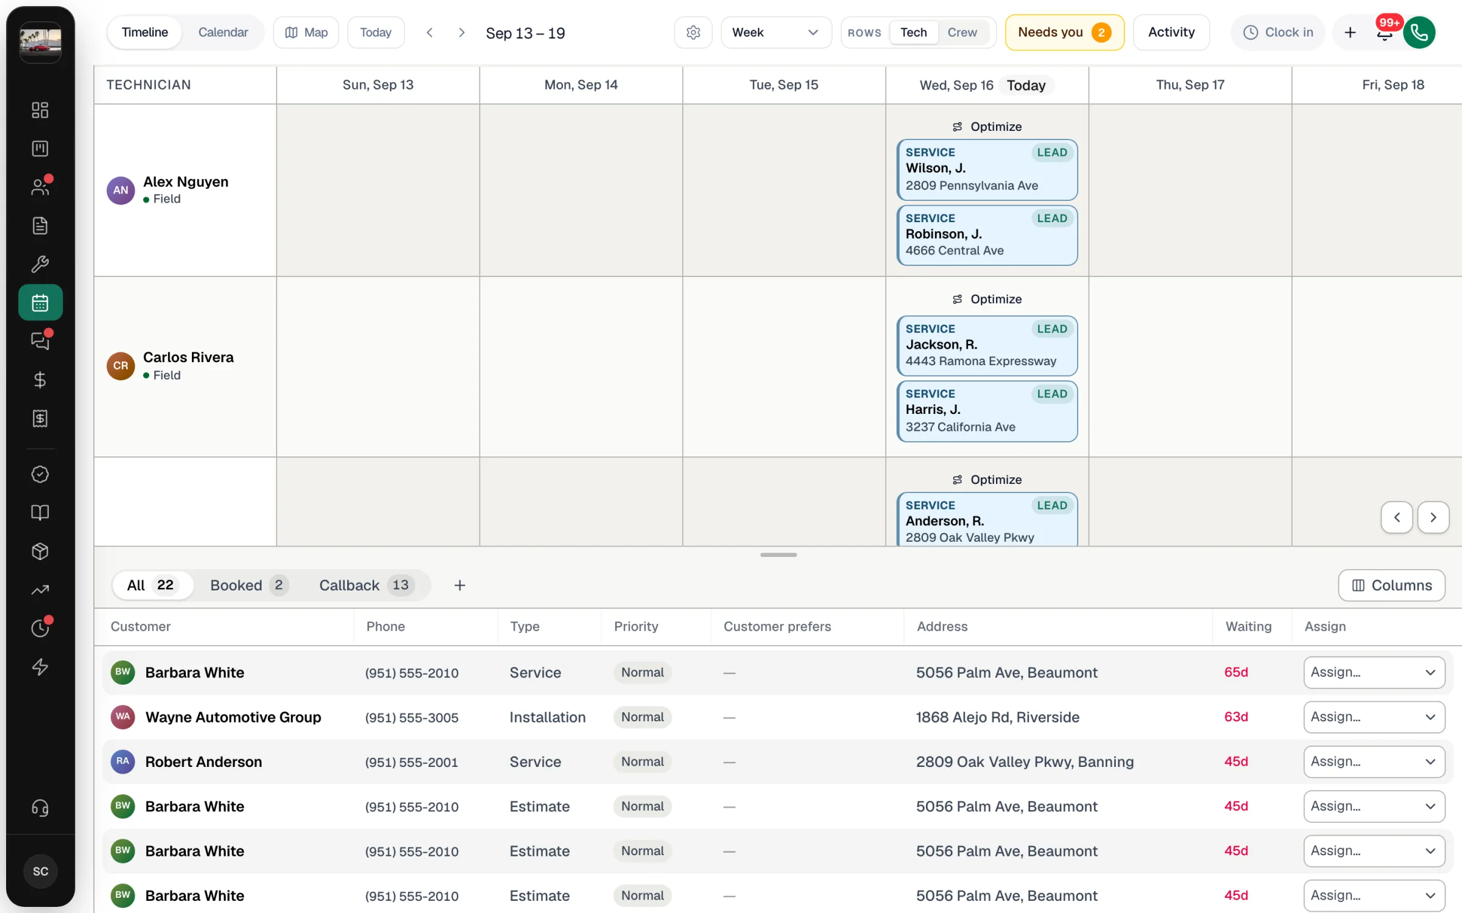This screenshot has height=913, width=1462.
Task: Open Harris, J. service job card
Action: pos(987,411)
